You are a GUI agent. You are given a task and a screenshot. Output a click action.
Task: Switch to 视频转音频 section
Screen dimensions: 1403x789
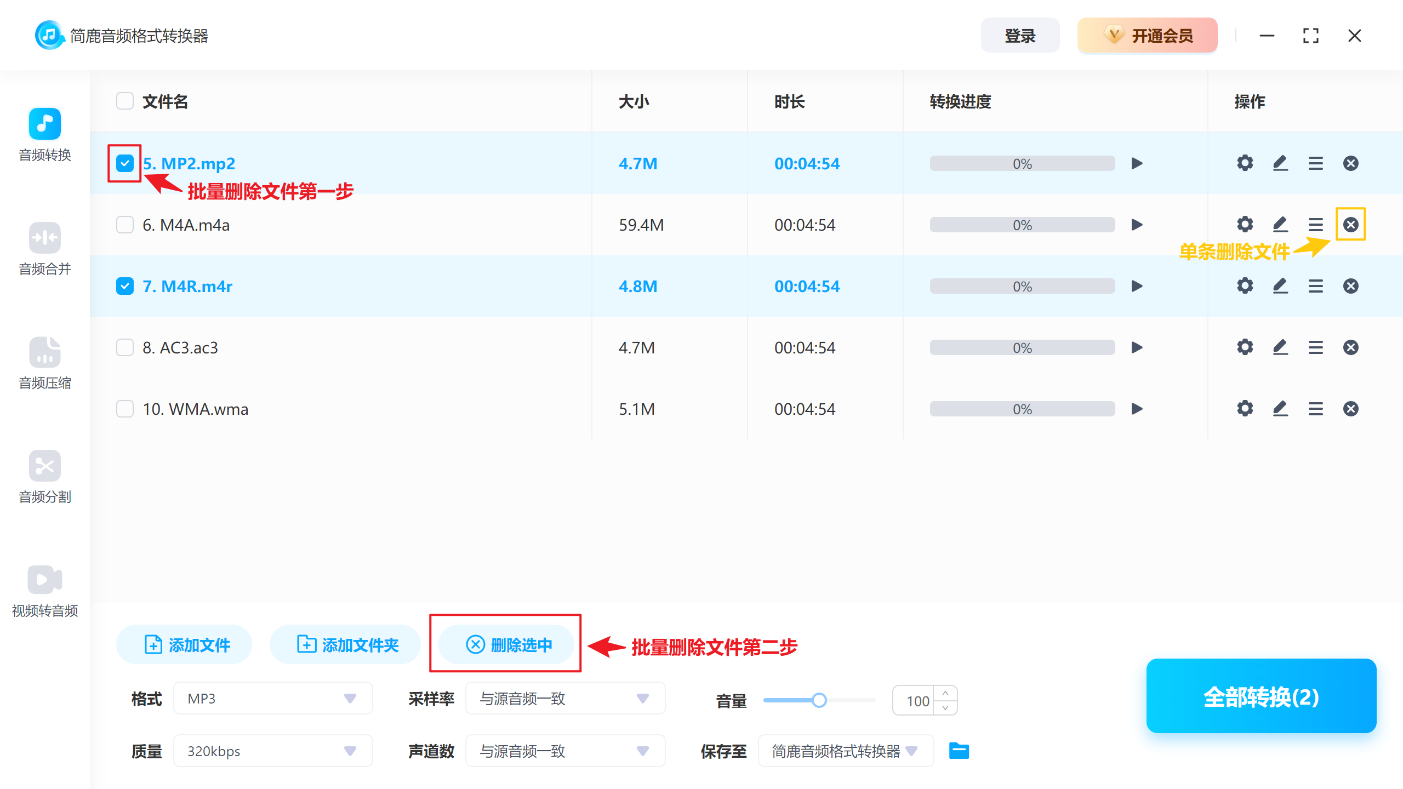tap(44, 579)
